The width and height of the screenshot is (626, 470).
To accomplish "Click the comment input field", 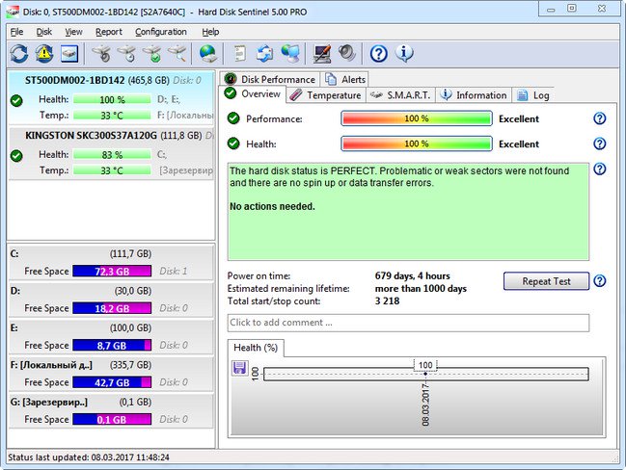I will 408,323.
